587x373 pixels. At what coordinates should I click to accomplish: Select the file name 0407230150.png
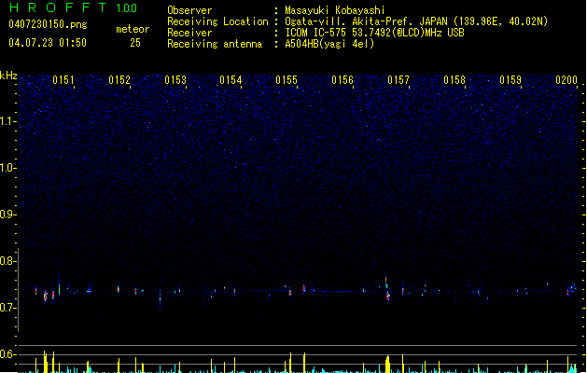pyautogui.click(x=48, y=24)
